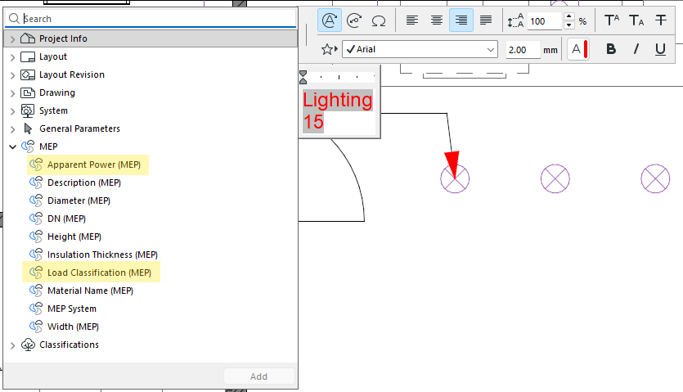Click the System category icon
This screenshot has height=392, width=683.
[28, 110]
